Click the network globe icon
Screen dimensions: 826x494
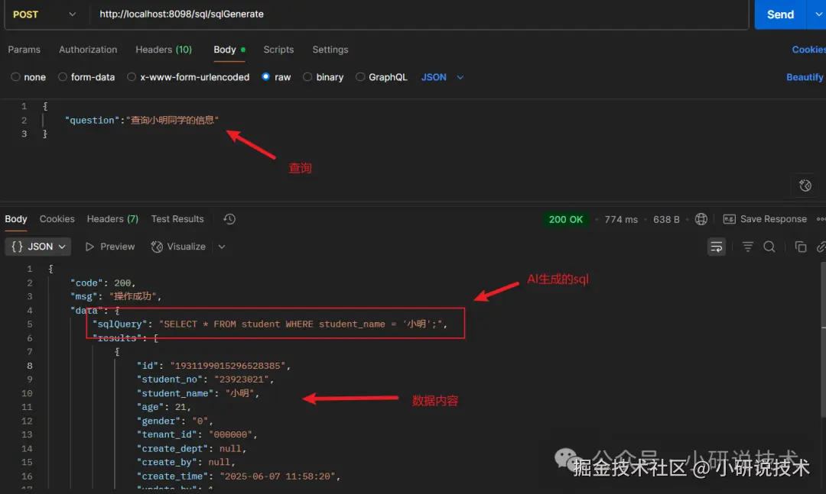pos(701,219)
